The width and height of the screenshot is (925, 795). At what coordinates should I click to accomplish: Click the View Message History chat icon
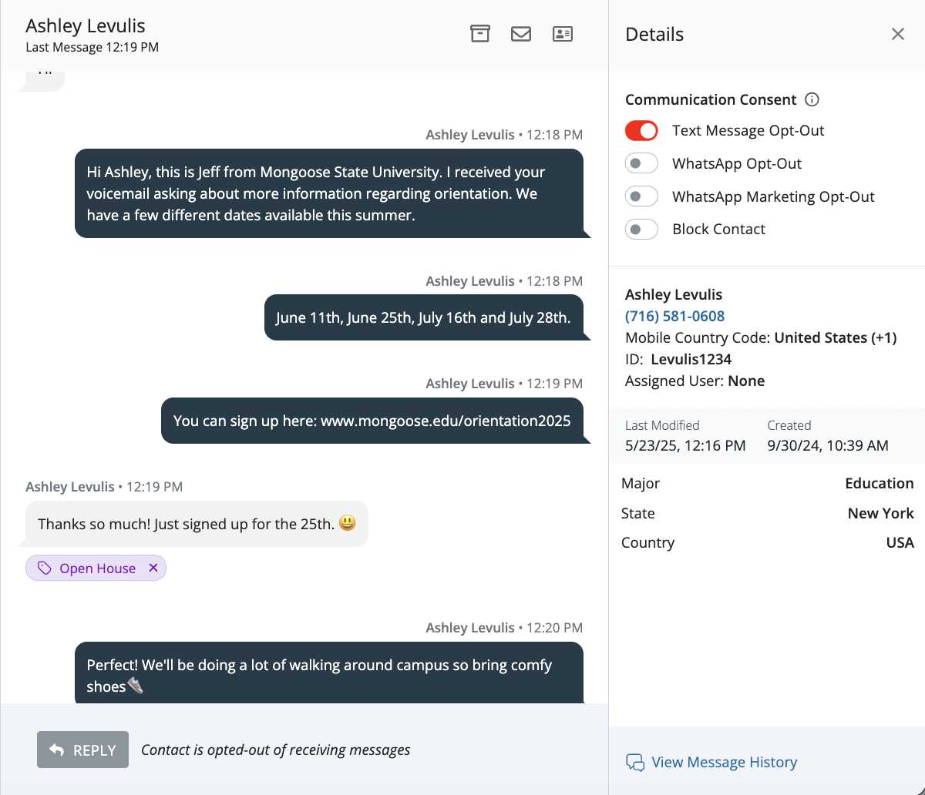click(635, 763)
